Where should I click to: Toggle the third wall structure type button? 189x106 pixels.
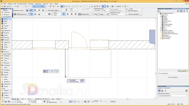(x=39, y=14)
